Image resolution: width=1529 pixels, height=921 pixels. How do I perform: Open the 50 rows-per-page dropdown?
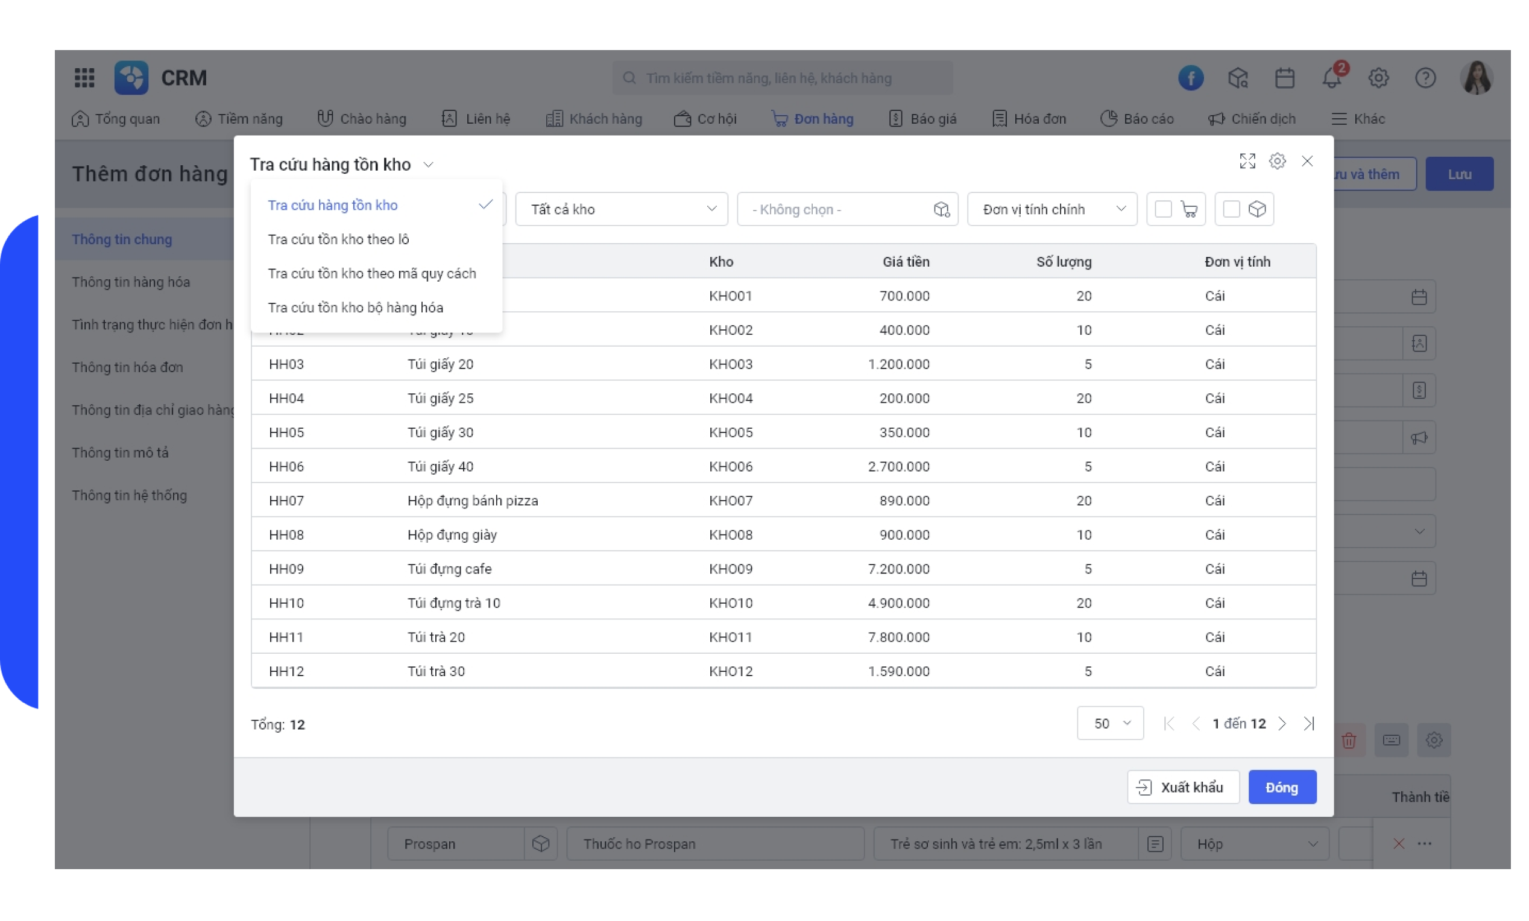point(1110,723)
